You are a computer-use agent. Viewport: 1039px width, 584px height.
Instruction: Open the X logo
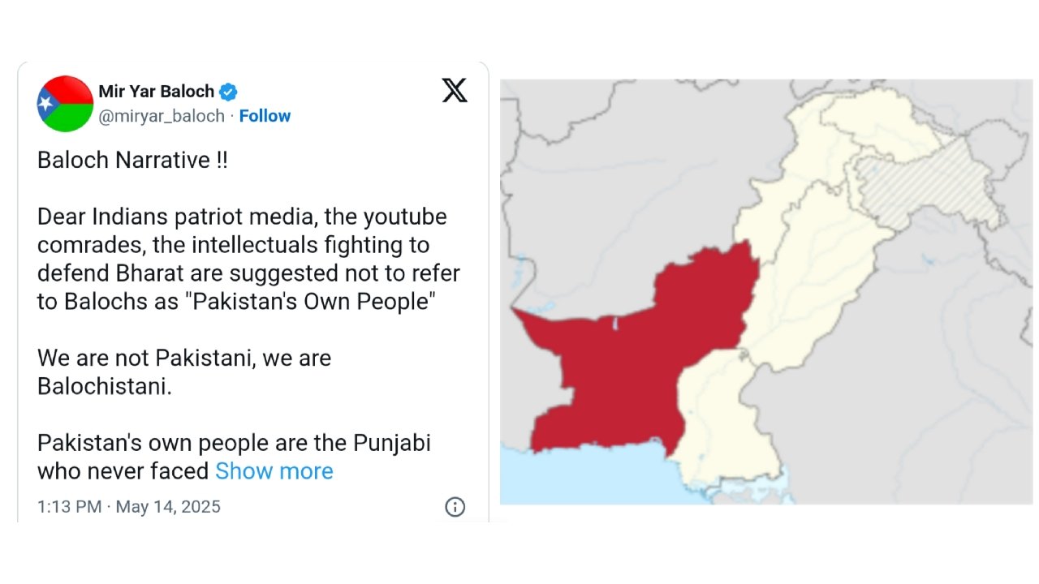(x=455, y=90)
